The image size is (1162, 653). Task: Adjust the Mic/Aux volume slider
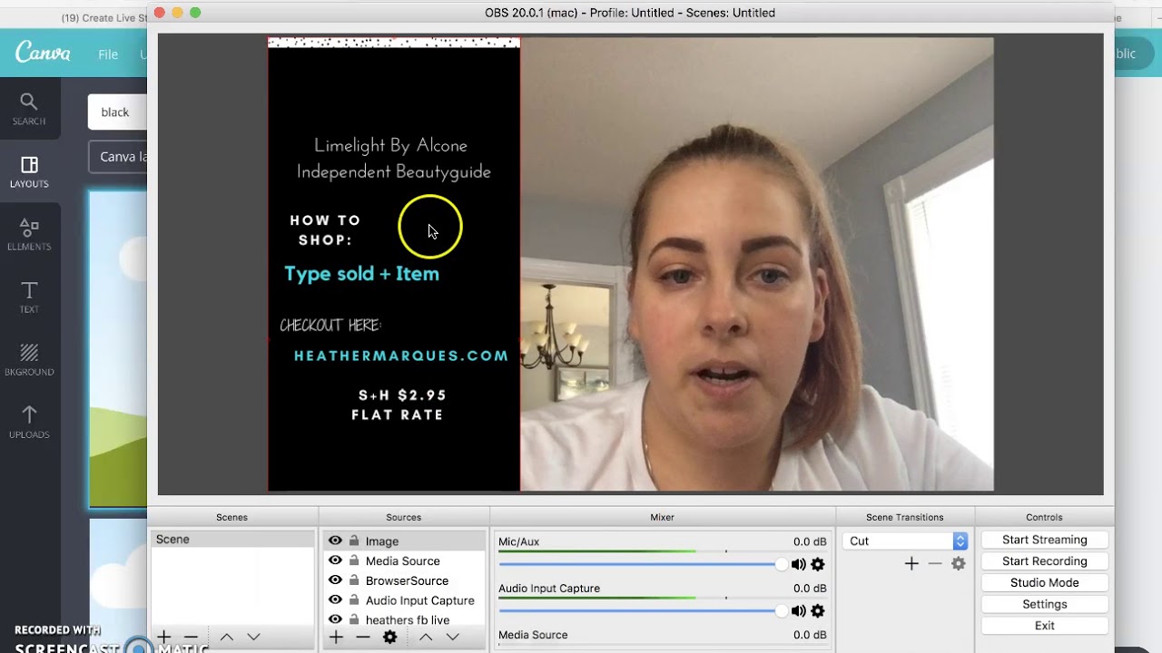click(x=643, y=564)
